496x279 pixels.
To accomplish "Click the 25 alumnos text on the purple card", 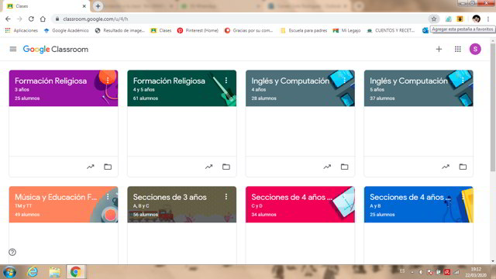I will click(x=27, y=98).
